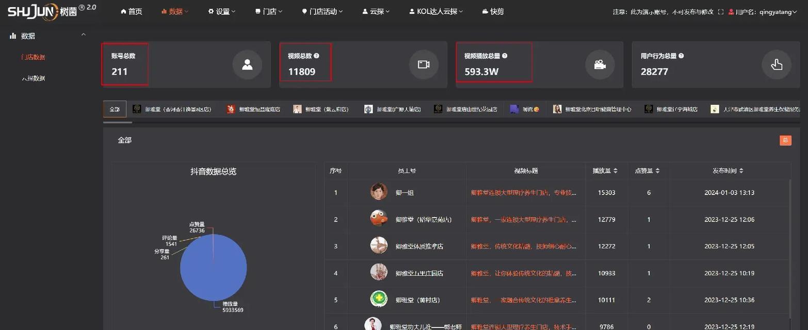Click the 2024-01-03 13:13 publish time
This screenshot has height=330, width=808.
pos(729,192)
